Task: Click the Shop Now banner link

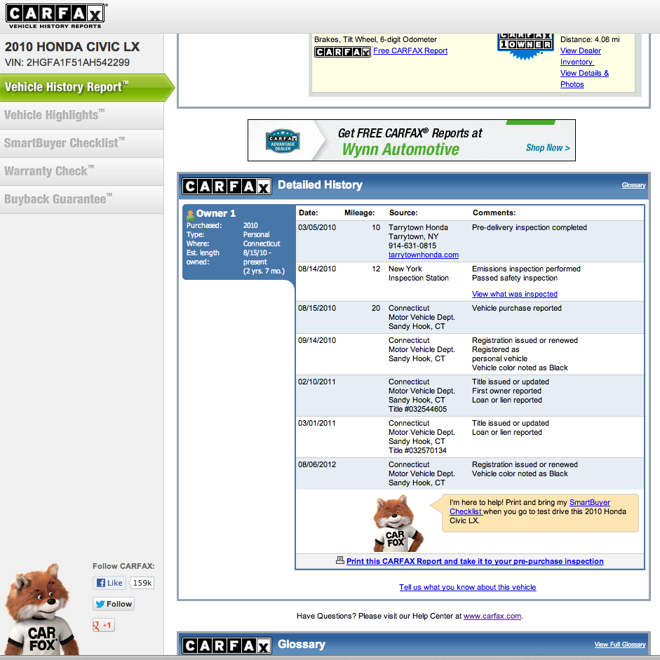Action: [x=548, y=148]
